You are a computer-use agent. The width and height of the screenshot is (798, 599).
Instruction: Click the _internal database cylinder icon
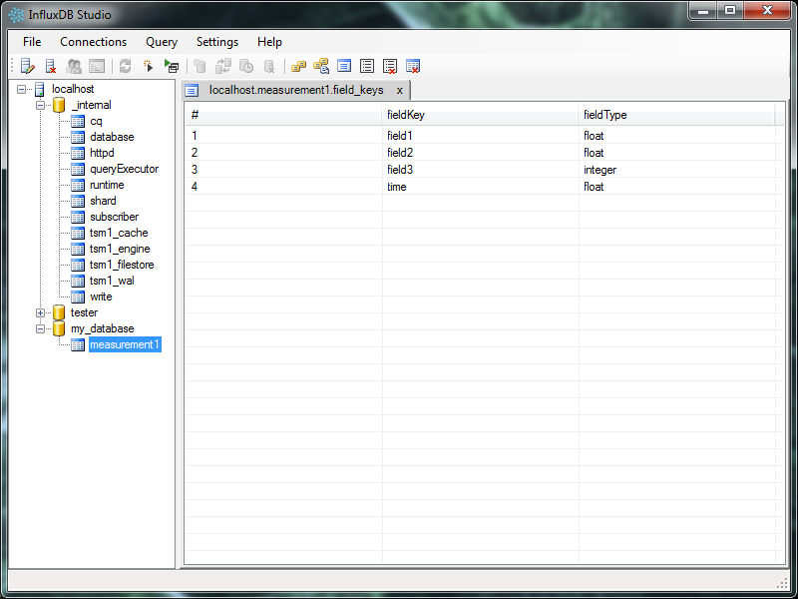pos(59,105)
